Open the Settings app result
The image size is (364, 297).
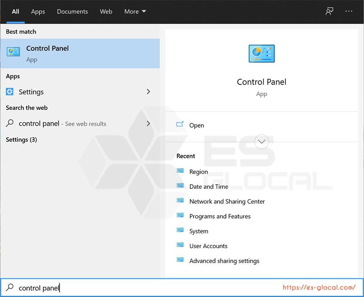click(80, 92)
